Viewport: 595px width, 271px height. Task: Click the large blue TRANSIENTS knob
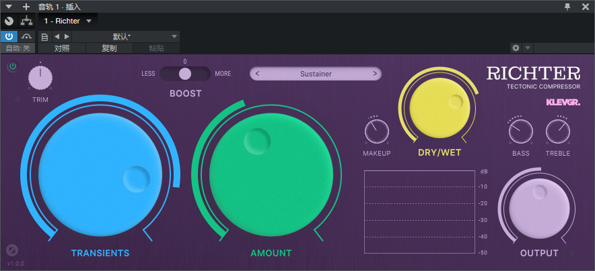click(100, 174)
